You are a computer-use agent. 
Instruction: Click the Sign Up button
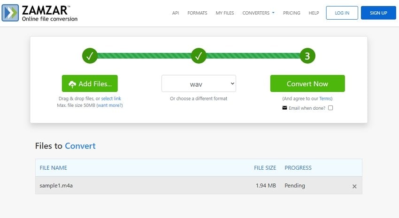[x=378, y=13]
